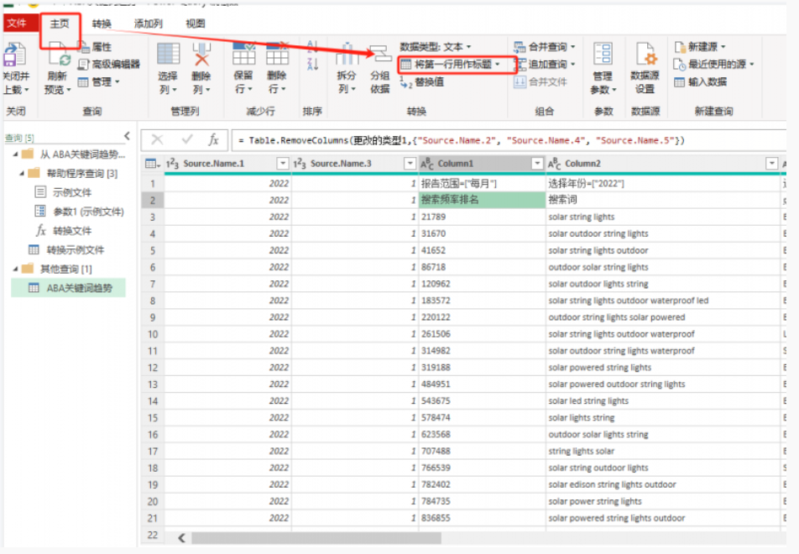Viewport: 799px width, 554px height.
Task: Collapse the 其他查询 [1] folder
Action: click(x=15, y=269)
